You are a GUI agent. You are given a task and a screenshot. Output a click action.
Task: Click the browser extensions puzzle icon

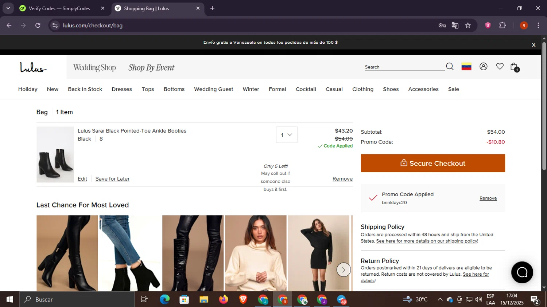[x=503, y=25]
